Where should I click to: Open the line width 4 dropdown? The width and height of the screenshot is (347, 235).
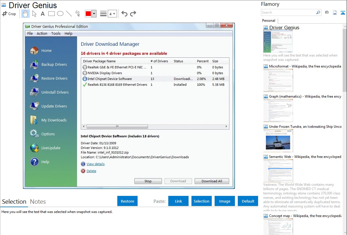point(112,14)
